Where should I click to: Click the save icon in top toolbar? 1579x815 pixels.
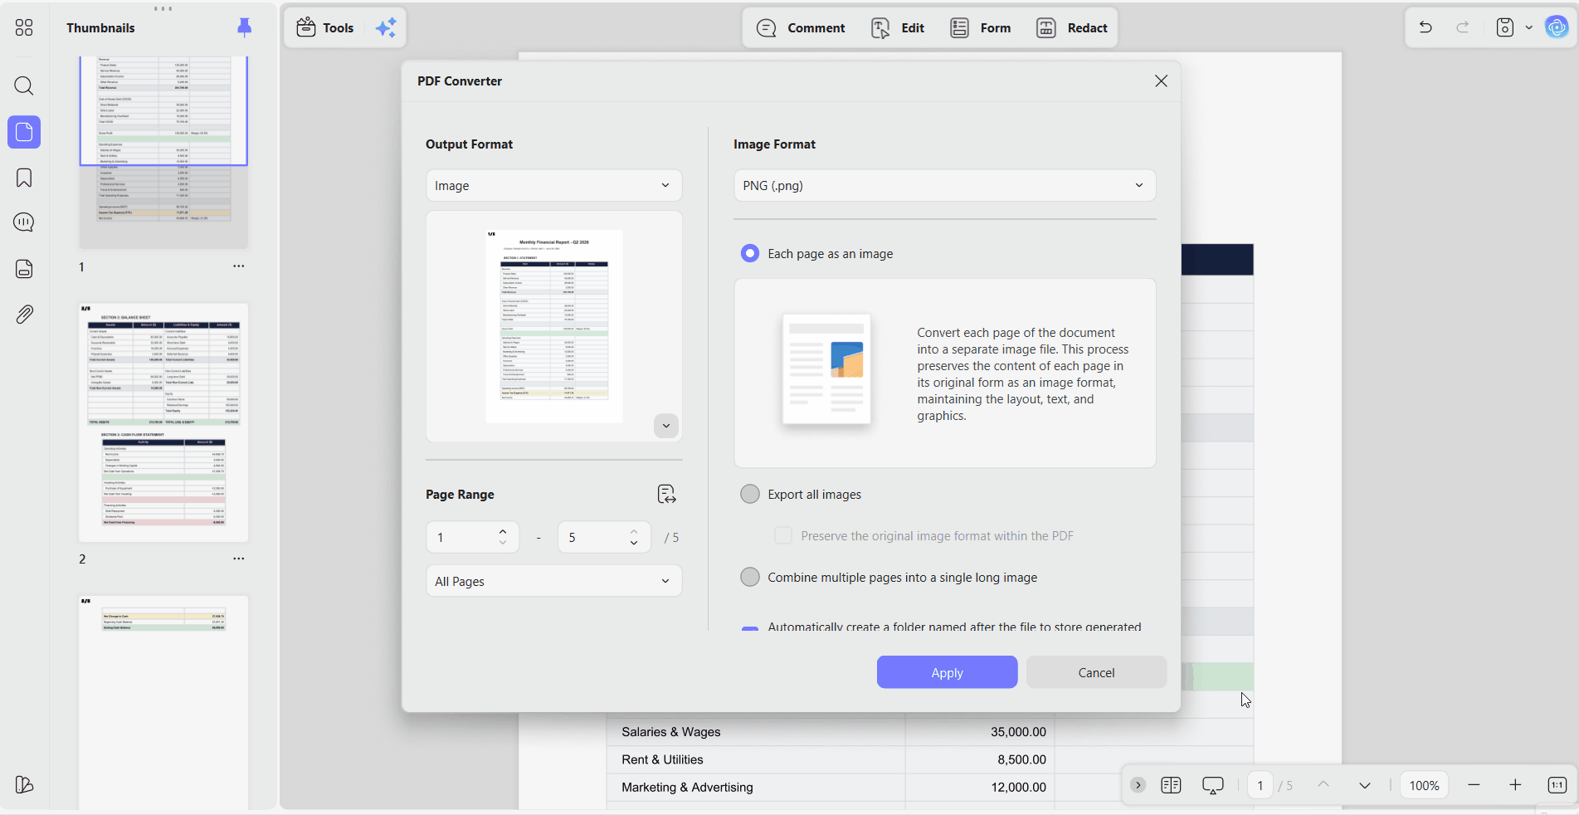[x=1504, y=27]
